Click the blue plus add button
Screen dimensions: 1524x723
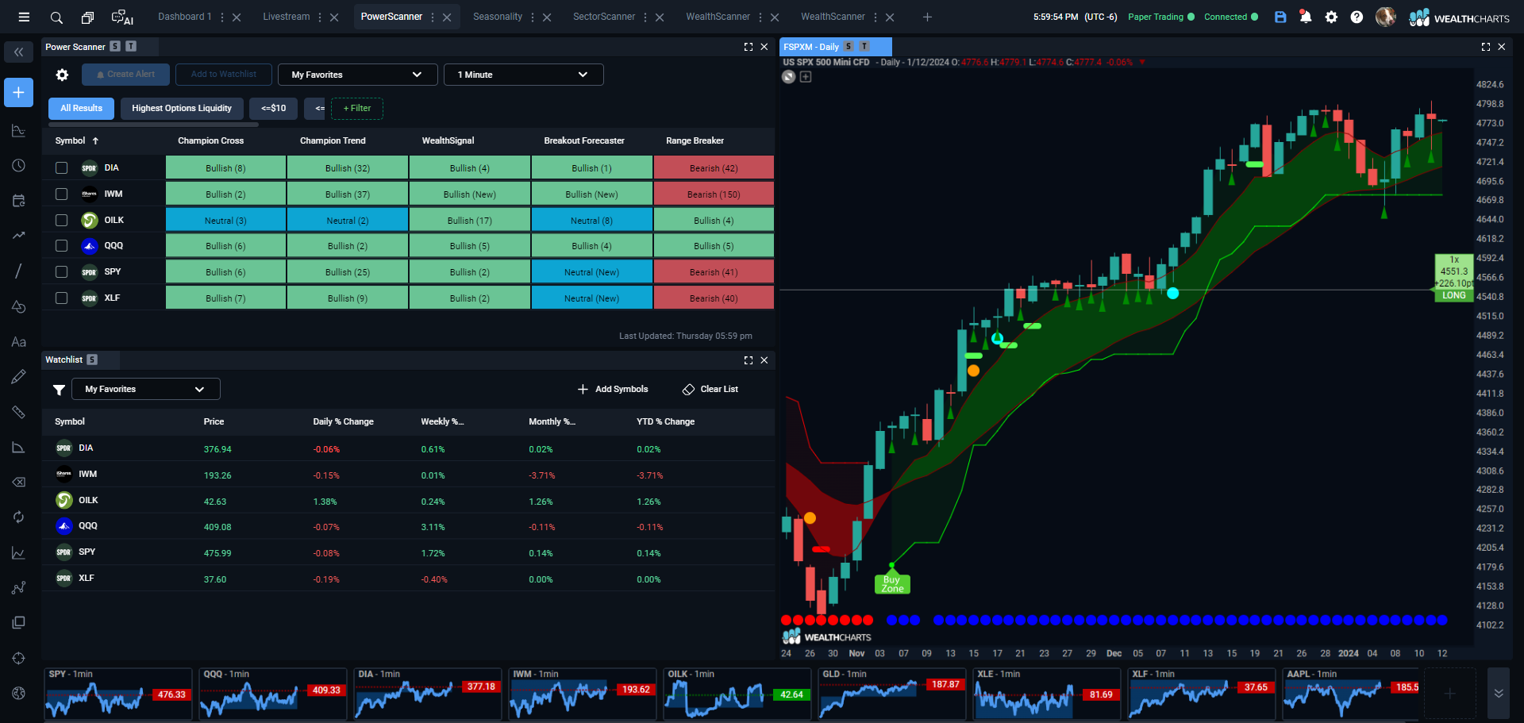[19, 92]
